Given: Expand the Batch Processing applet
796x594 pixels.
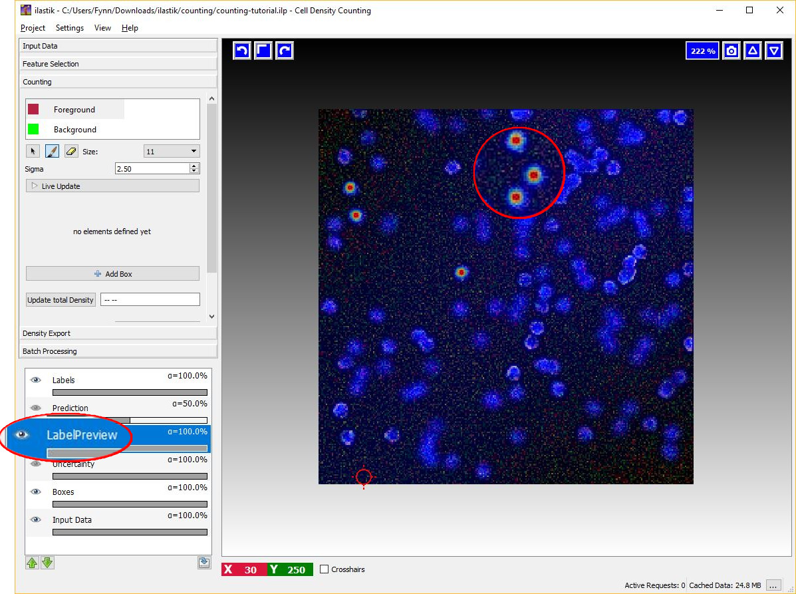Looking at the screenshot, I should click(x=118, y=351).
